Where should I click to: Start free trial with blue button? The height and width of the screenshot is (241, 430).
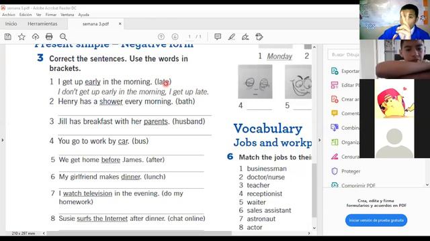pos(376,220)
